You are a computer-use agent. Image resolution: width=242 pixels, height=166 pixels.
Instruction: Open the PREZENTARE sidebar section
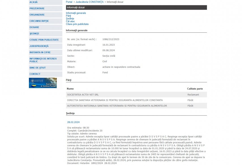(37, 8)
